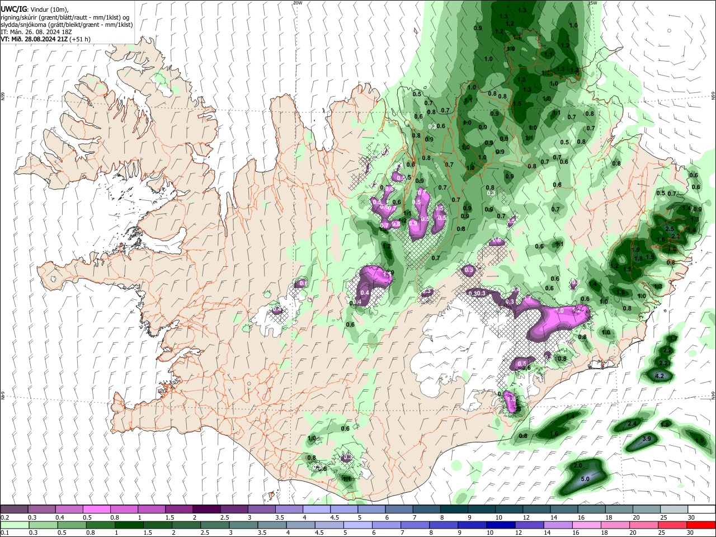716x537 pixels.
Task: Click the deep blue 10–12 swatch in lower legend row
Action: [502, 525]
